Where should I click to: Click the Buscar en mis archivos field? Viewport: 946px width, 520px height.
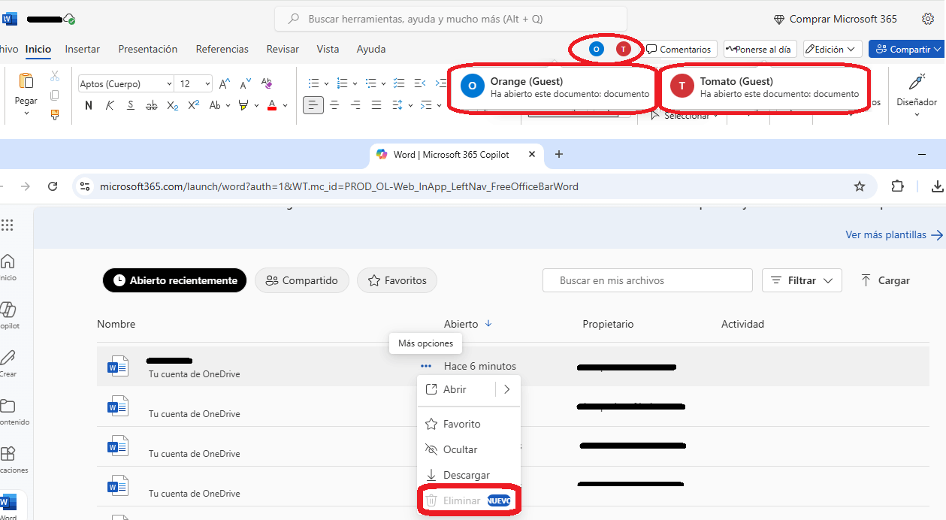tap(648, 280)
